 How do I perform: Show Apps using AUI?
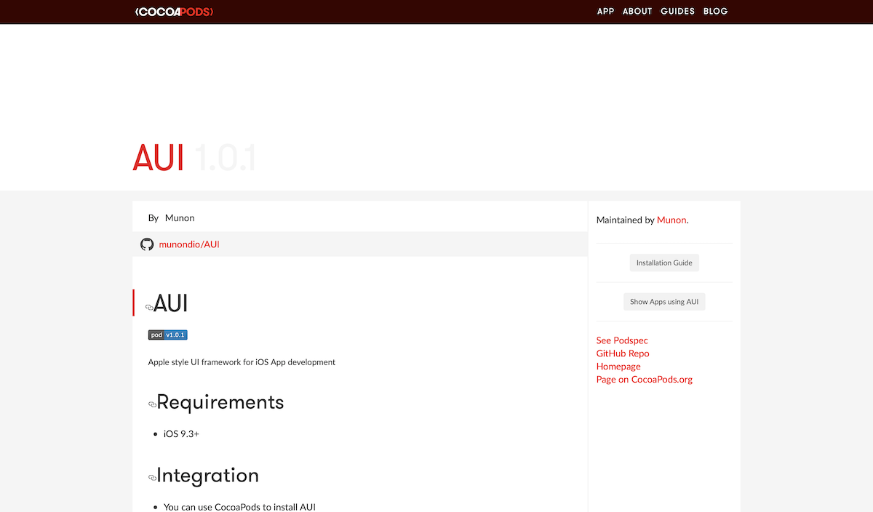coord(664,302)
